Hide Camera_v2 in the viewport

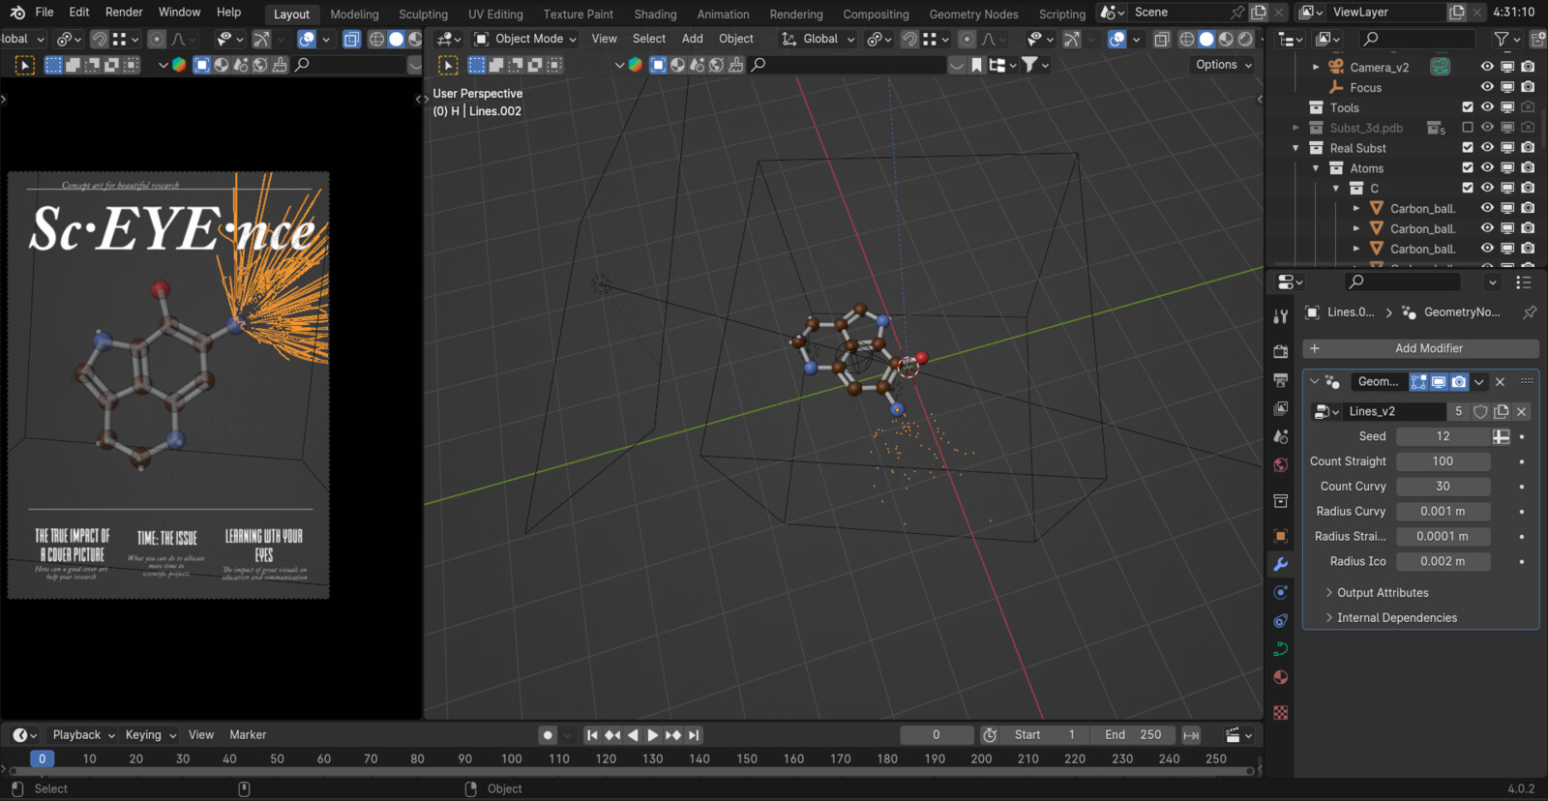click(x=1487, y=67)
